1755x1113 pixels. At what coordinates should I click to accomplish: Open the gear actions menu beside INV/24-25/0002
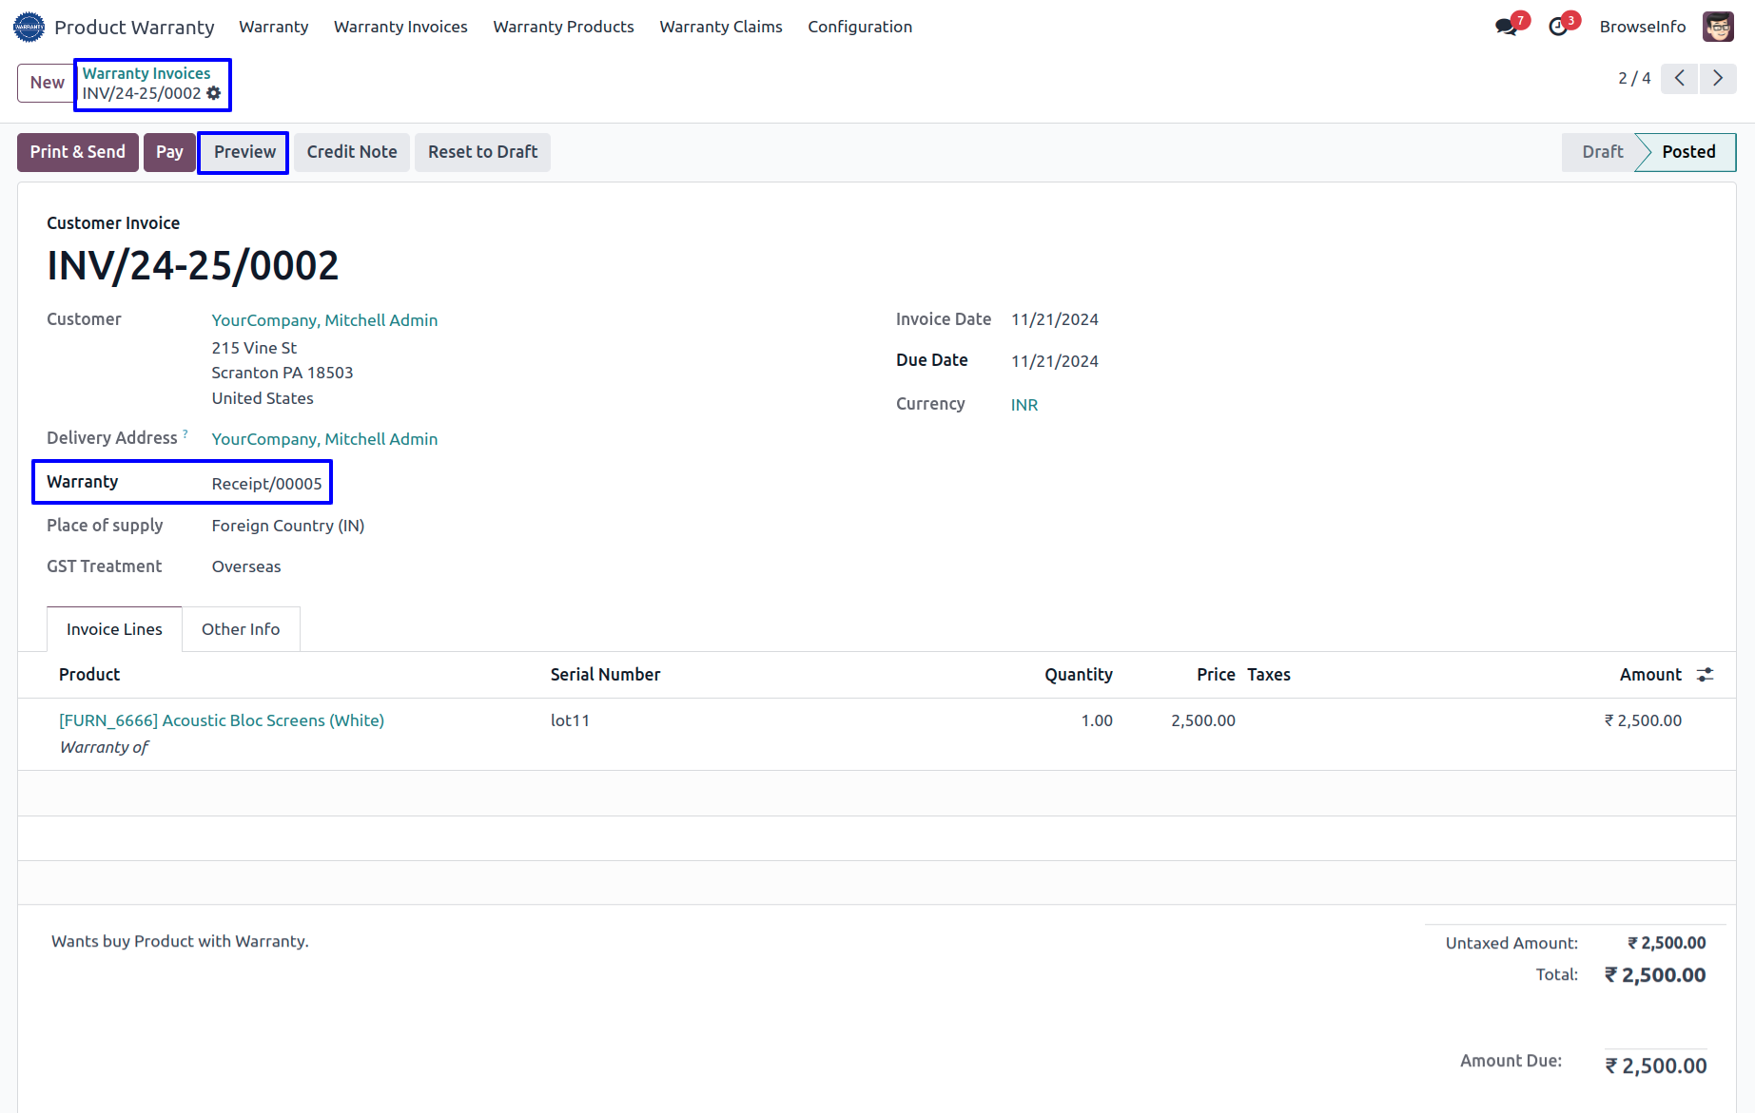coord(214,93)
